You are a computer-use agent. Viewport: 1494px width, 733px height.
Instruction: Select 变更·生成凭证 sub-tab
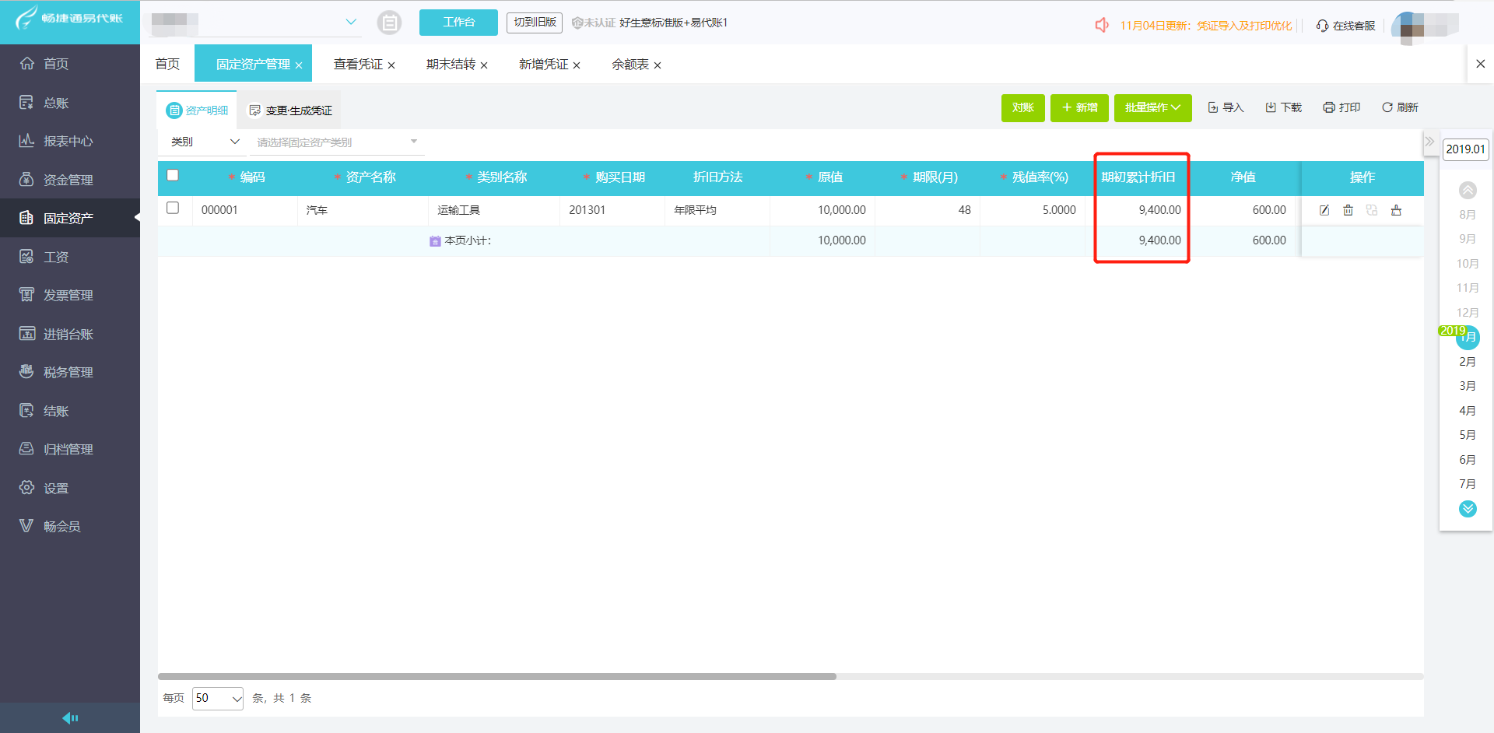[290, 110]
